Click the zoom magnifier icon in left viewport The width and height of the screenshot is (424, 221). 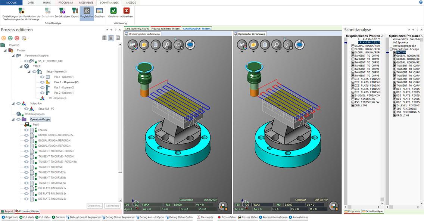(x=167, y=45)
